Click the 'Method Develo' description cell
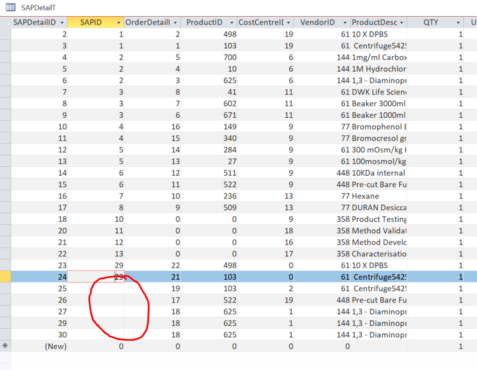Screen dimensions: 477x370 coord(378,242)
